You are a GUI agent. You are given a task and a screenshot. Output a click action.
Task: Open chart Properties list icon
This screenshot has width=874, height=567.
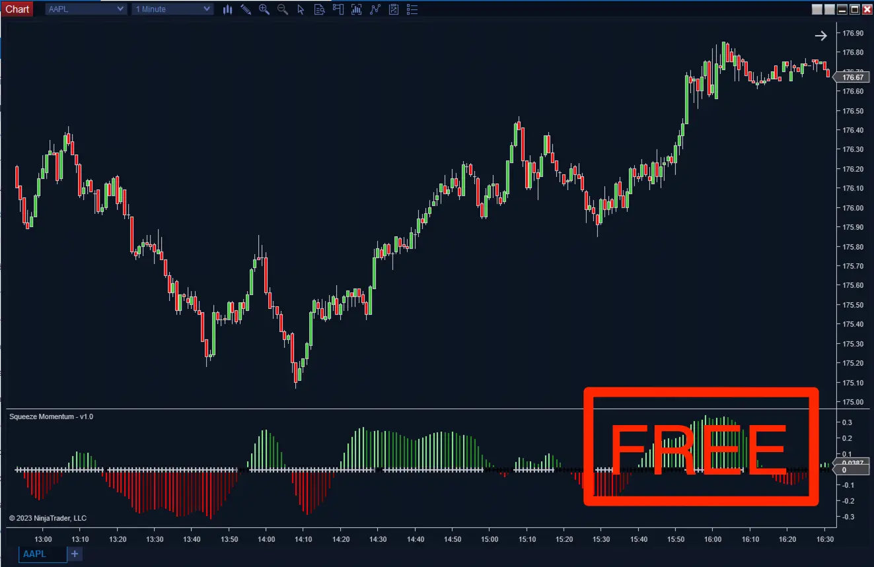tap(412, 9)
